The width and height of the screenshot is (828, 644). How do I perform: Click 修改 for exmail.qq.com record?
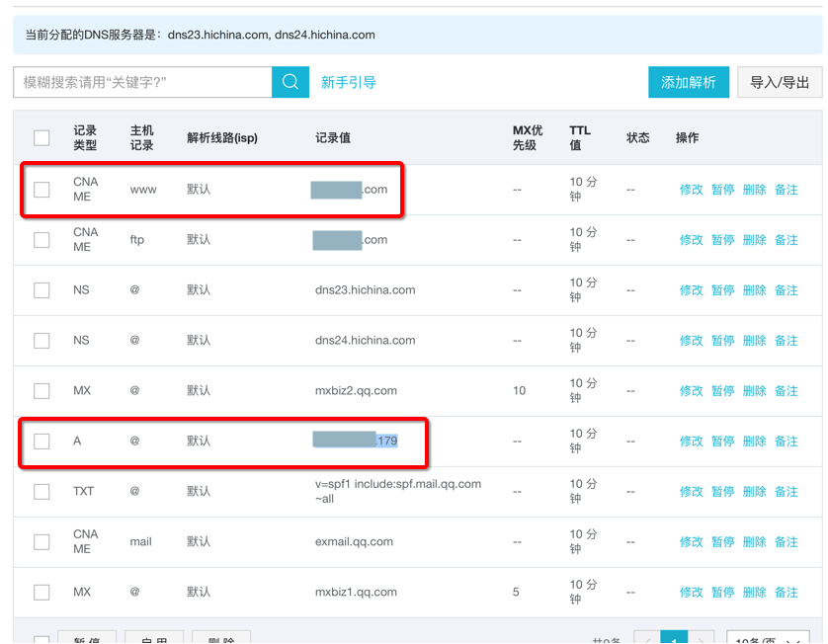click(692, 542)
